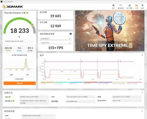Open the Options tab with gear icon
The width and height of the screenshot is (147, 119).
(142, 6)
